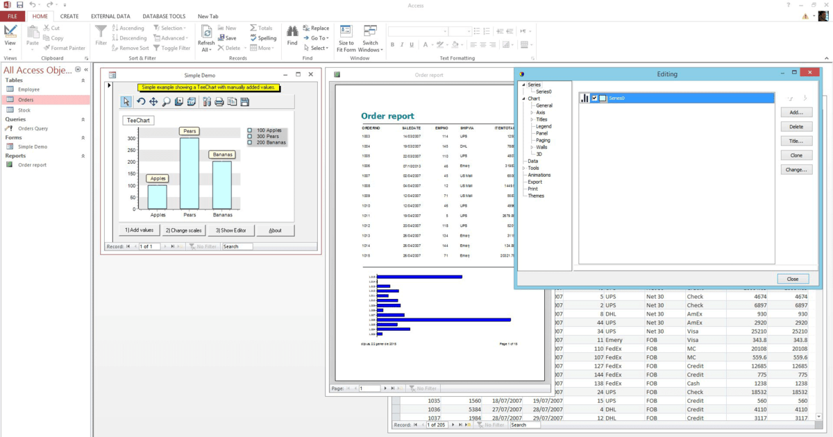Activate the chart zoom magnifier tool

167,102
